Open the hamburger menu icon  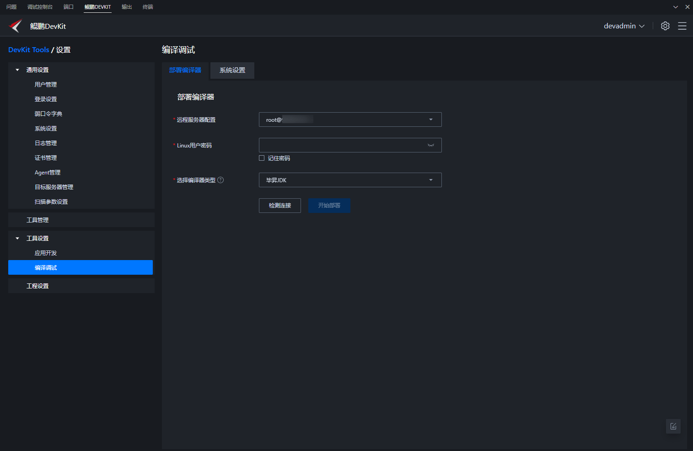pyautogui.click(x=682, y=26)
